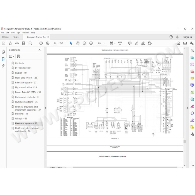
Task: Expand right pane with bottom arrow icon
Action: tap(192, 165)
